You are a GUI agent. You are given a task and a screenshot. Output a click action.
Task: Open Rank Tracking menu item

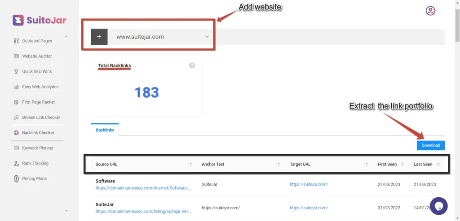(x=37, y=163)
